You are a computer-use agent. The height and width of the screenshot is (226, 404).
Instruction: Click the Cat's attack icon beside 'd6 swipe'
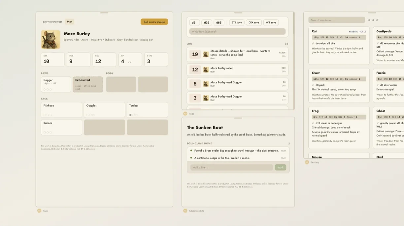click(x=313, y=43)
